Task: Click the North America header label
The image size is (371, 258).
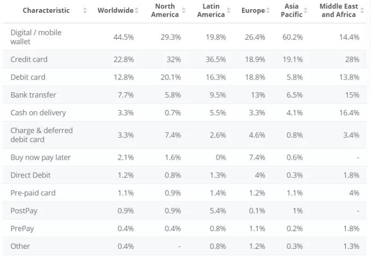Action: tap(165, 11)
